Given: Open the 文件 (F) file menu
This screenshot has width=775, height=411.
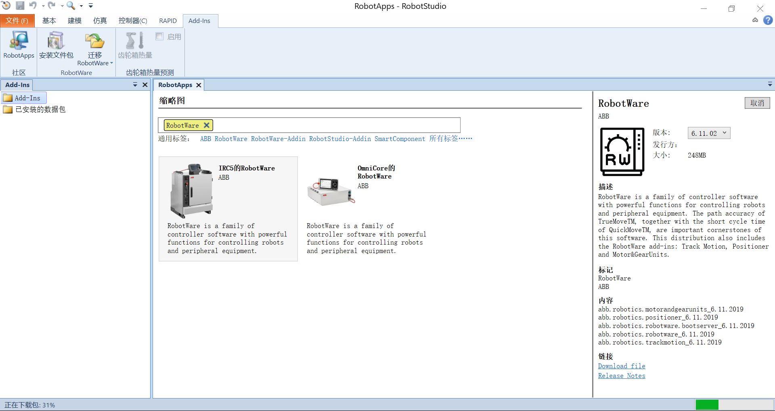Looking at the screenshot, I should 17,21.
